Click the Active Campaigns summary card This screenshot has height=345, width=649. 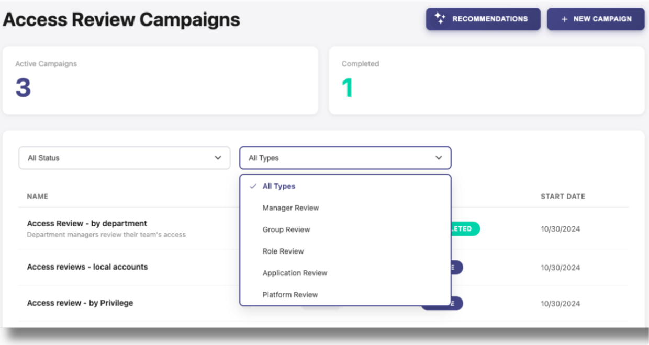pos(160,80)
